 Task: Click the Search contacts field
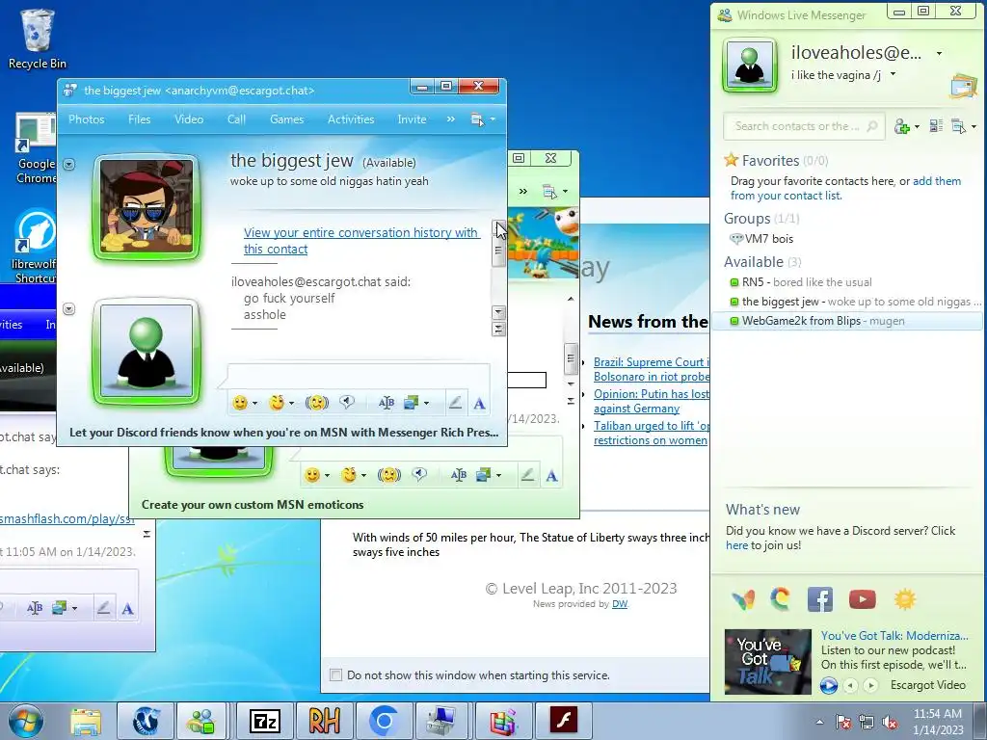pyautogui.click(x=804, y=126)
